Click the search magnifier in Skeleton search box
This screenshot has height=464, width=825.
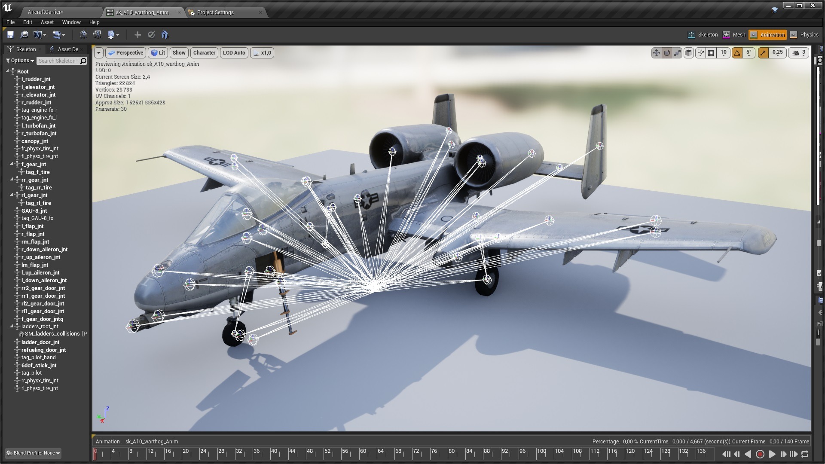coord(83,61)
